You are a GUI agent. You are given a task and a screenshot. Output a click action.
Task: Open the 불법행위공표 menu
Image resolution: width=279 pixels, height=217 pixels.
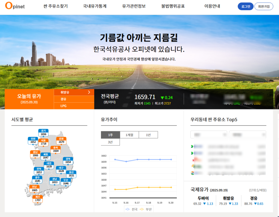click(x=173, y=6)
